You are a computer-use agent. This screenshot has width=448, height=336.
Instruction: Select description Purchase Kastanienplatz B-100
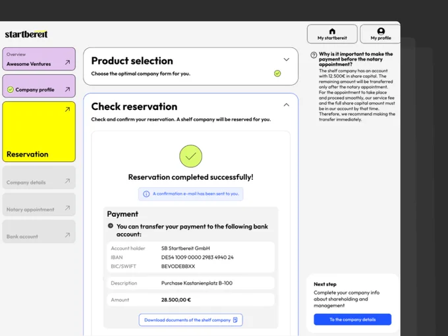(x=196, y=283)
